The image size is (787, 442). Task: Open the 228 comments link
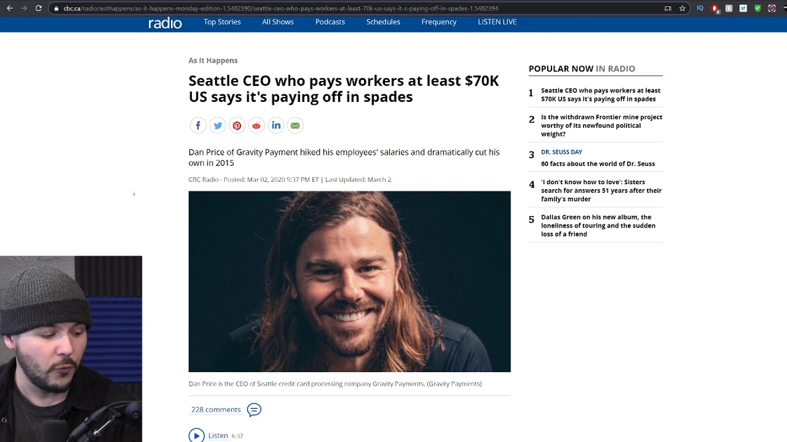pyautogui.click(x=216, y=409)
